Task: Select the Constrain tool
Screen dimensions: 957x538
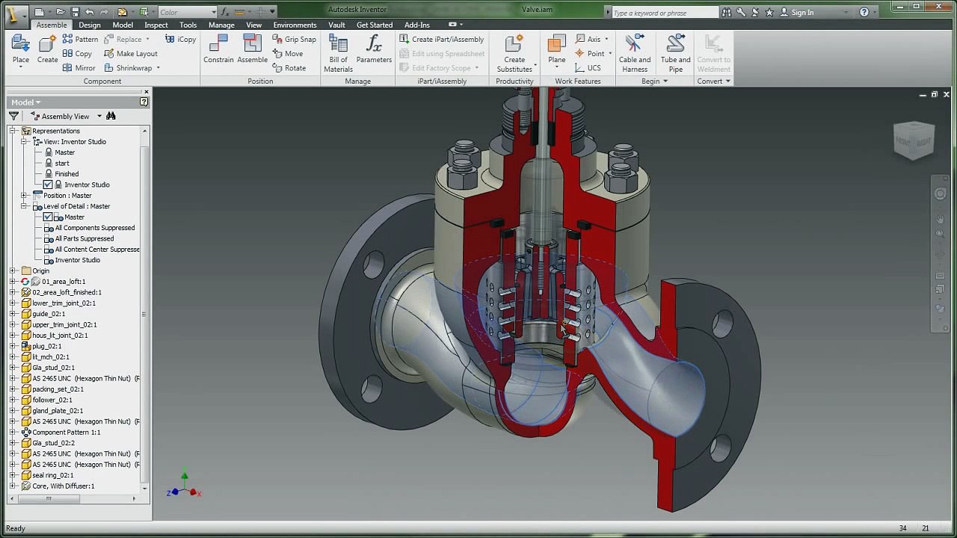Action: (218, 46)
